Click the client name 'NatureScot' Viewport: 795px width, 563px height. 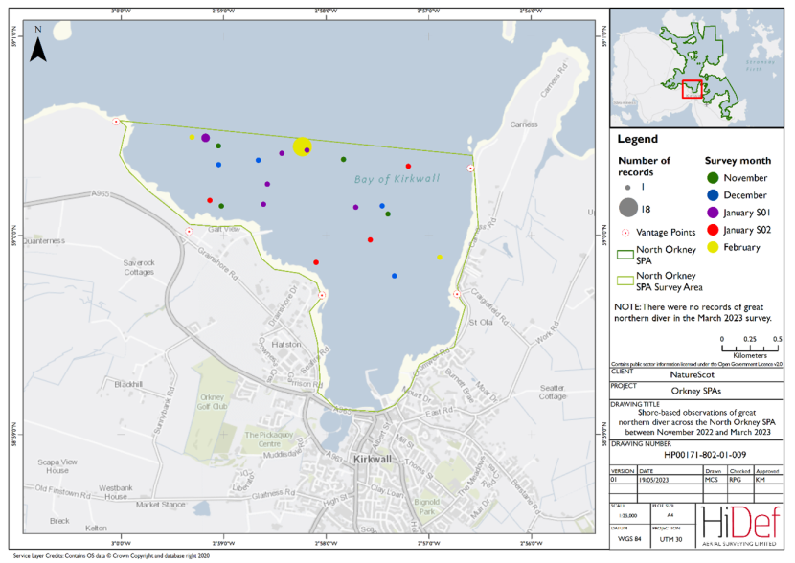(x=693, y=375)
